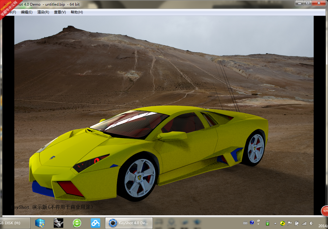Click the red 93% floating badge
Viewport: 328px width, 229px height.
324,211
